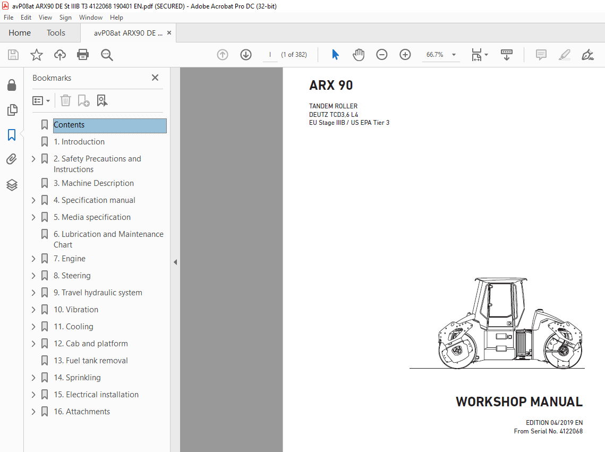Screen dimensions: 605x452
Task: Expand 14. Sprinkling bookmark
Action: pyautogui.click(x=33, y=378)
